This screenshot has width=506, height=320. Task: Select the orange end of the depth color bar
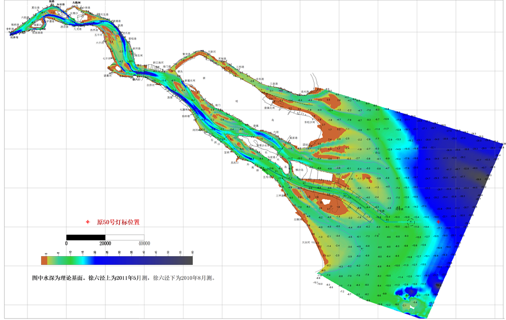click(x=44, y=260)
